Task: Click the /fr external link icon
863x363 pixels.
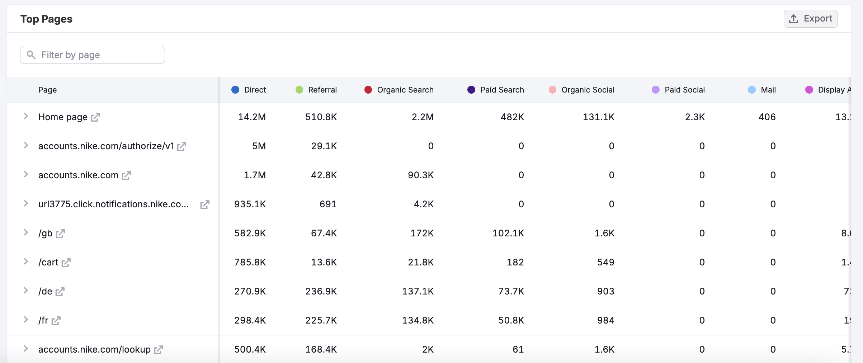Action: (56, 321)
